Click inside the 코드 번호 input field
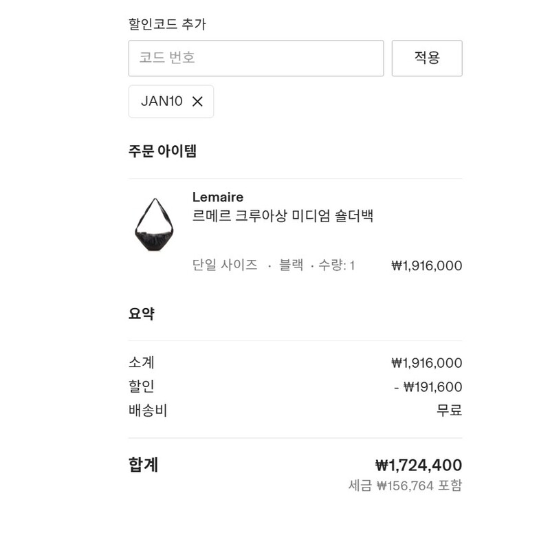The width and height of the screenshot is (550, 546). pos(256,58)
